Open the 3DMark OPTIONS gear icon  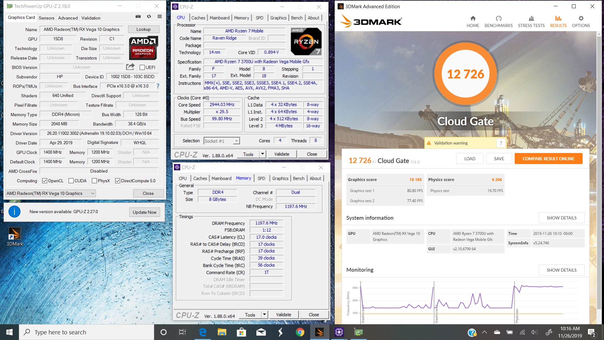[581, 19]
